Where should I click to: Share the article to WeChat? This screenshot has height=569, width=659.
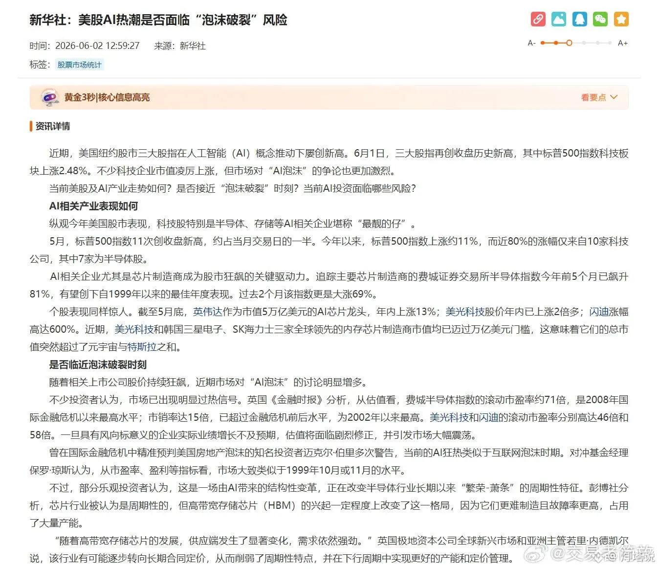pos(600,19)
